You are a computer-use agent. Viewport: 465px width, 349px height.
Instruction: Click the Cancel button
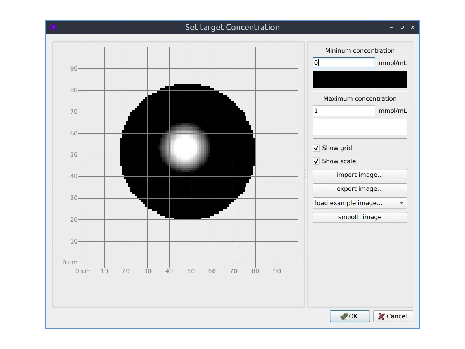(393, 316)
